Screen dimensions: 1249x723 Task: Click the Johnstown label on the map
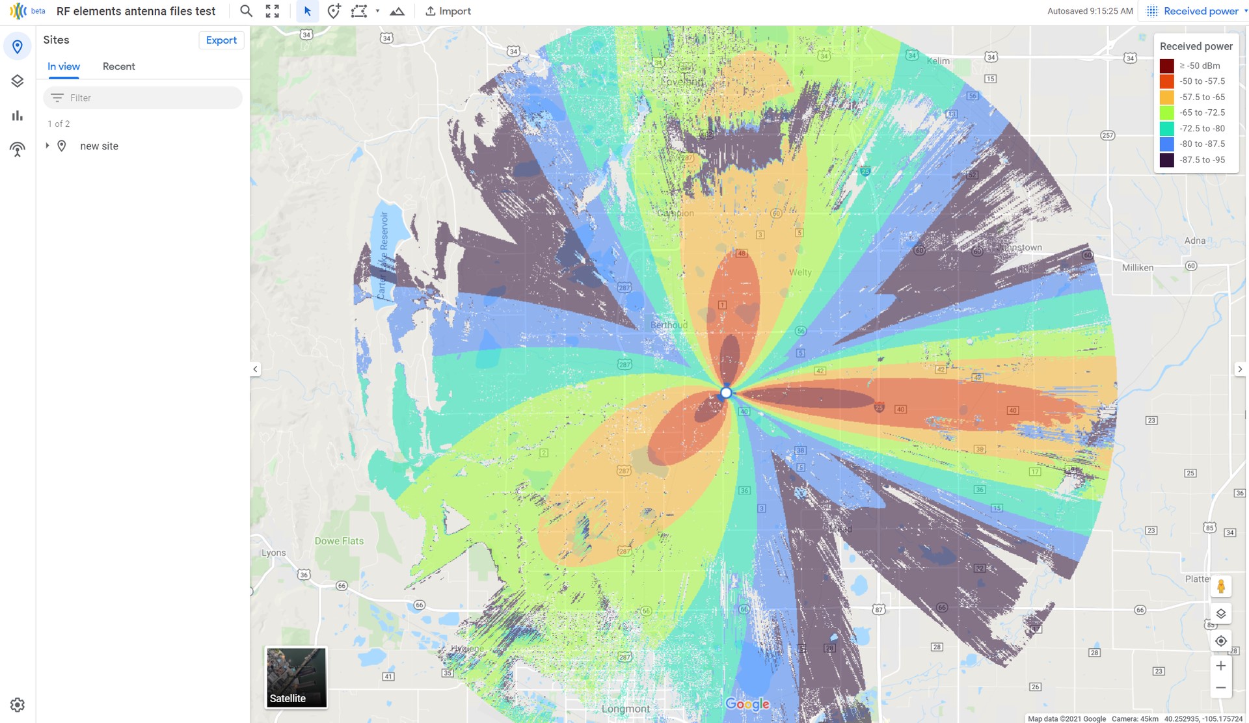[1019, 247]
